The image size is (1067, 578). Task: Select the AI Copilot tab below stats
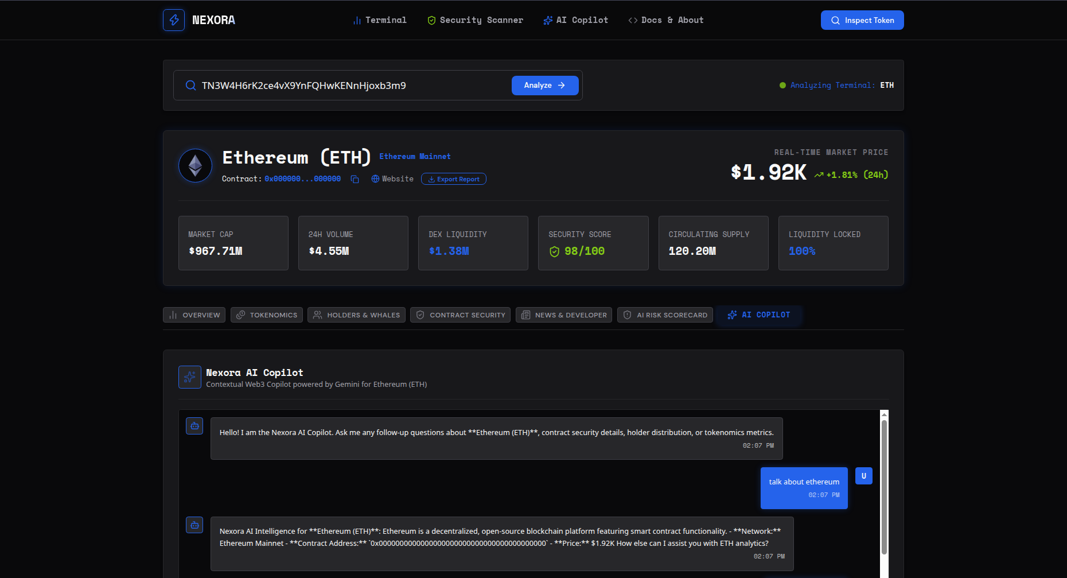tap(758, 315)
